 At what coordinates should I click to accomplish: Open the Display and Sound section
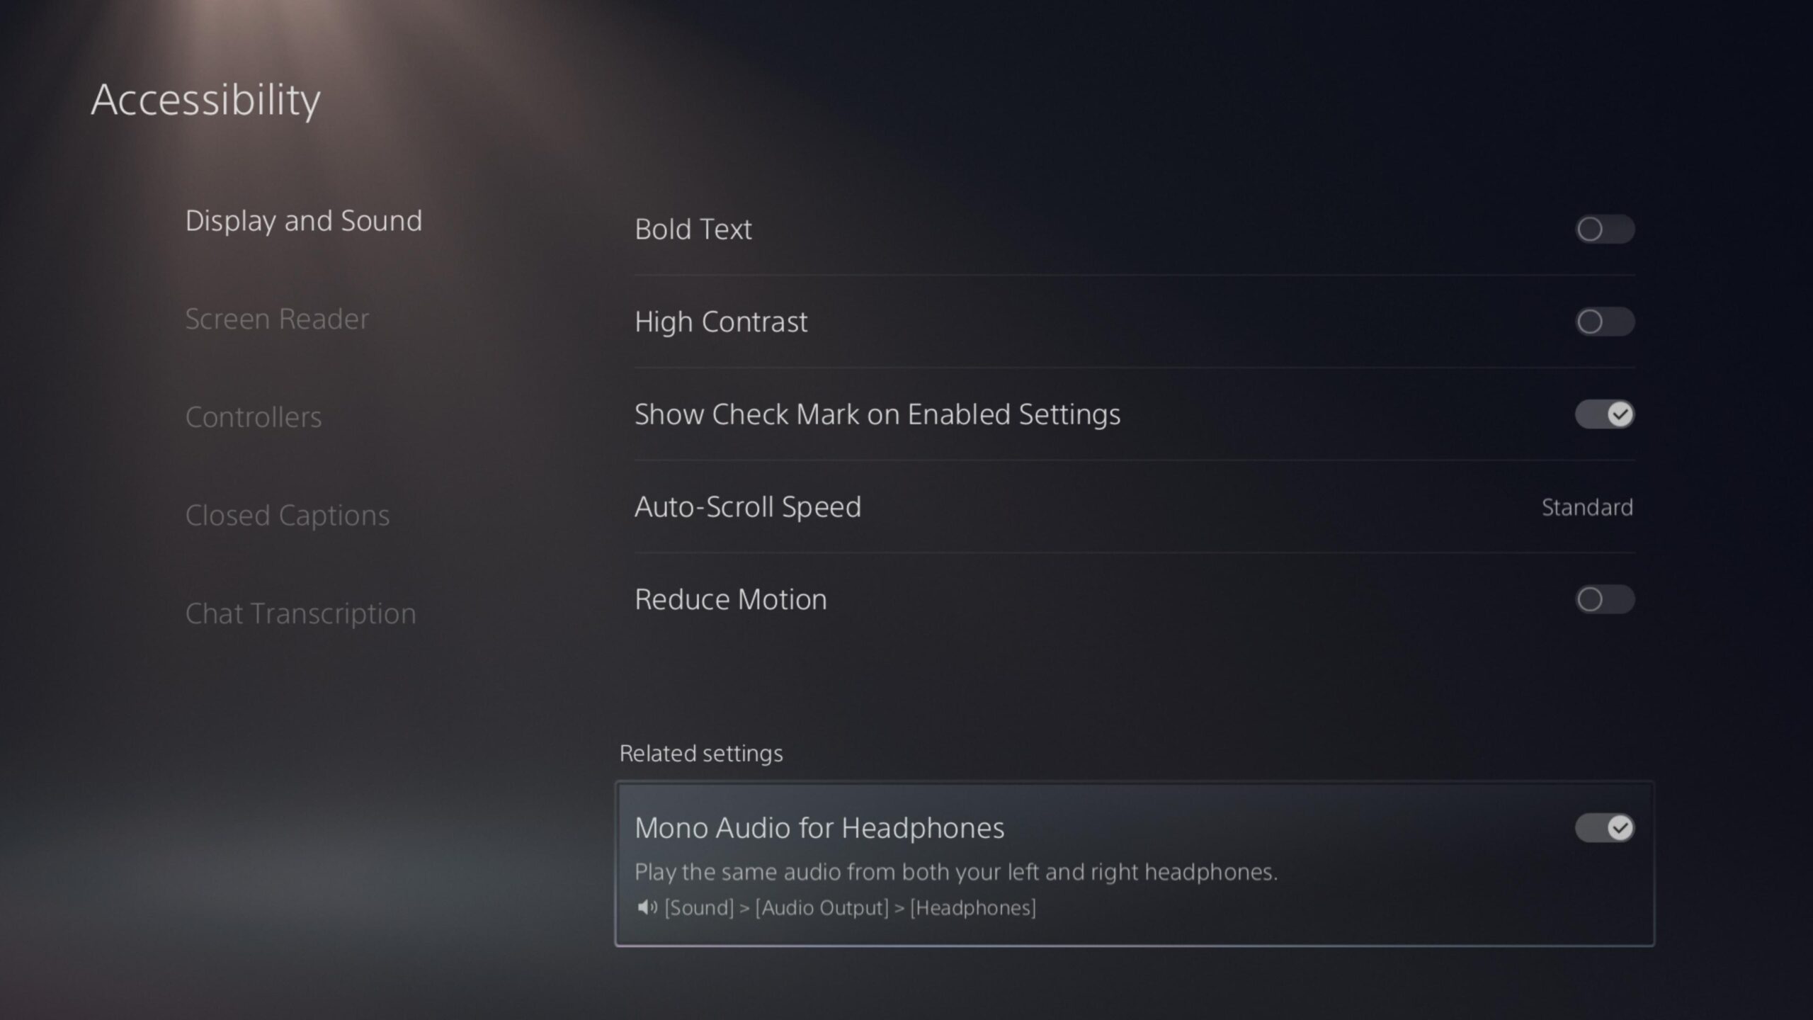[x=304, y=220]
